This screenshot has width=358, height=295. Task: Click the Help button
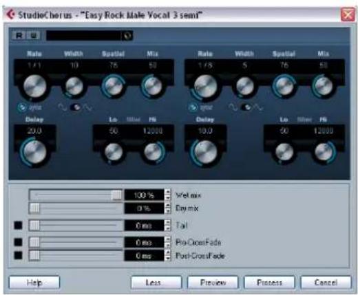34,283
